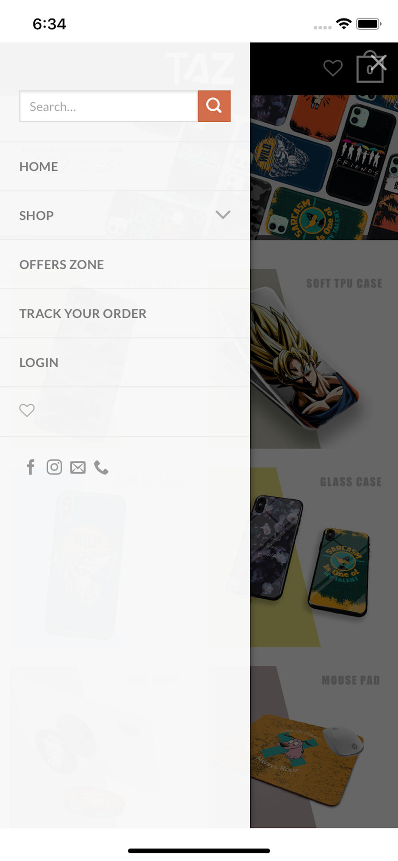The width and height of the screenshot is (398, 861).
Task: Open the wishlist heart in sidebar menu
Action: tap(27, 410)
